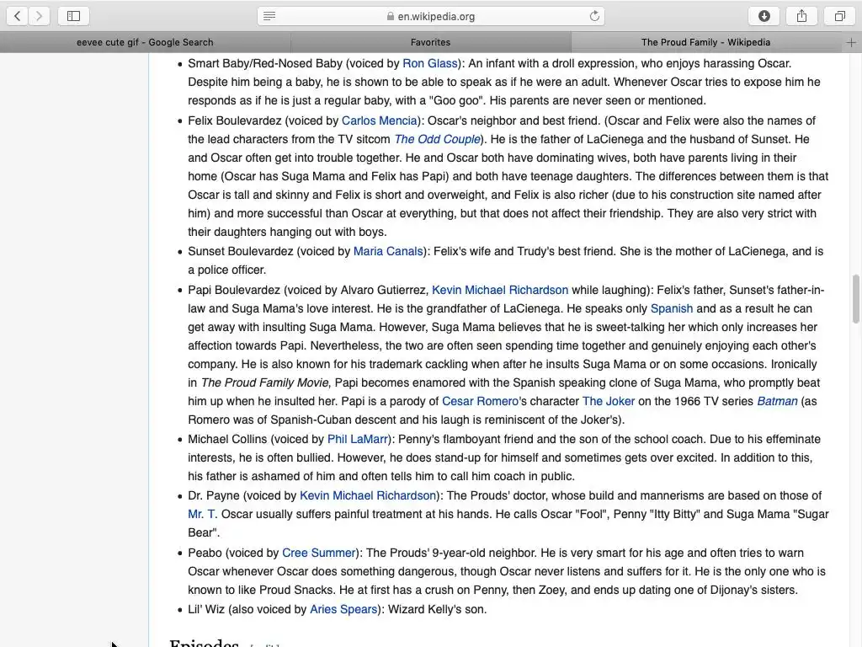Viewport: 862px width, 647px height.
Task: Switch to the Favorites tab
Action: (x=430, y=42)
